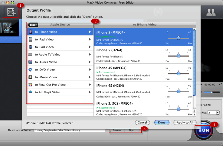Select to Air Playit Video category
The width and height of the screenshot is (223, 146).
coord(60,92)
